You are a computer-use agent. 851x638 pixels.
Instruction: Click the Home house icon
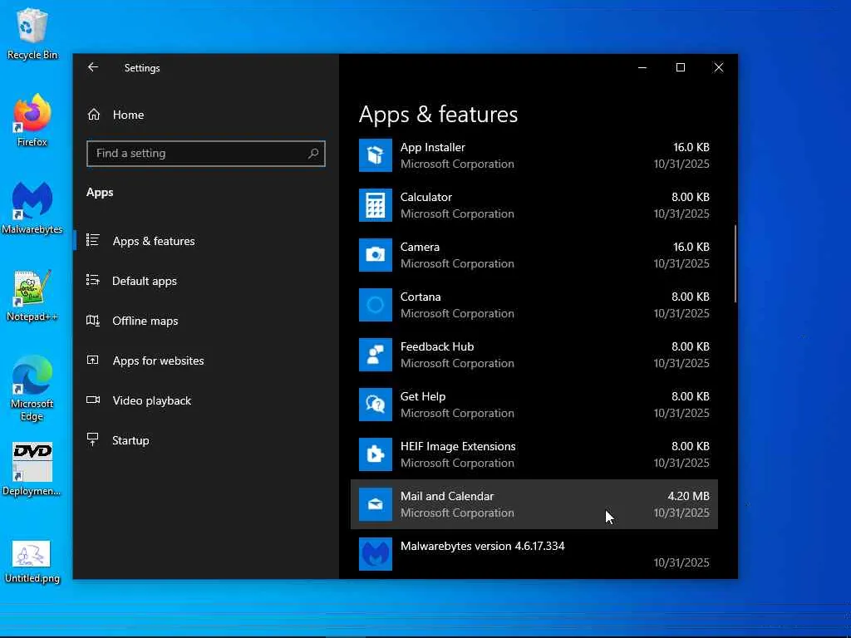coord(94,115)
